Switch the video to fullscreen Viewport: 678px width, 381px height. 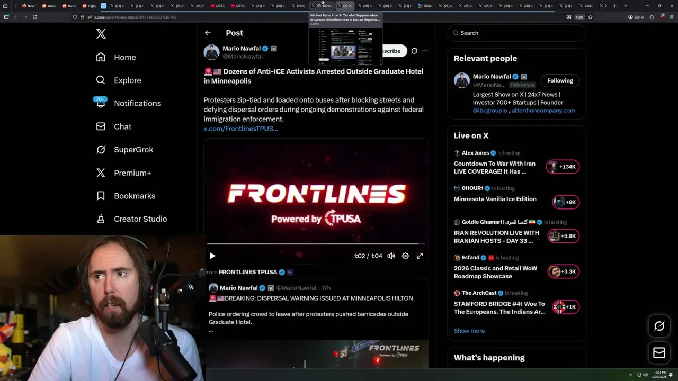click(x=420, y=256)
